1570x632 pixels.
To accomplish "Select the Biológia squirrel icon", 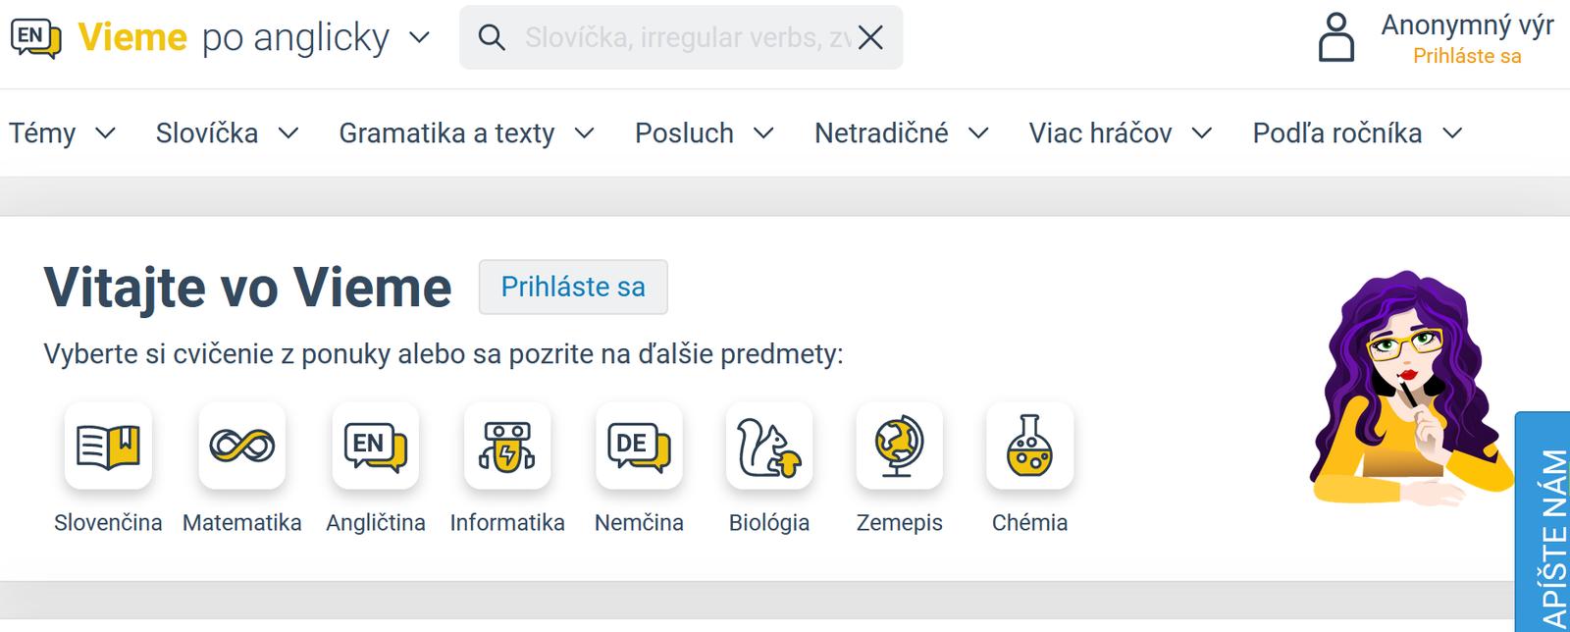I will (x=769, y=446).
